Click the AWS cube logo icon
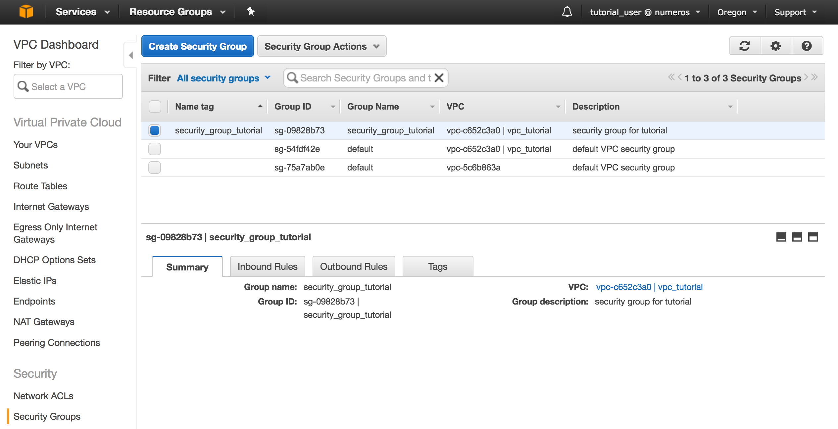 tap(26, 12)
